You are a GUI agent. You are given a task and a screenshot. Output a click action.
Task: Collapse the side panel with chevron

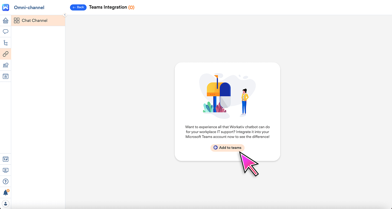65,15
